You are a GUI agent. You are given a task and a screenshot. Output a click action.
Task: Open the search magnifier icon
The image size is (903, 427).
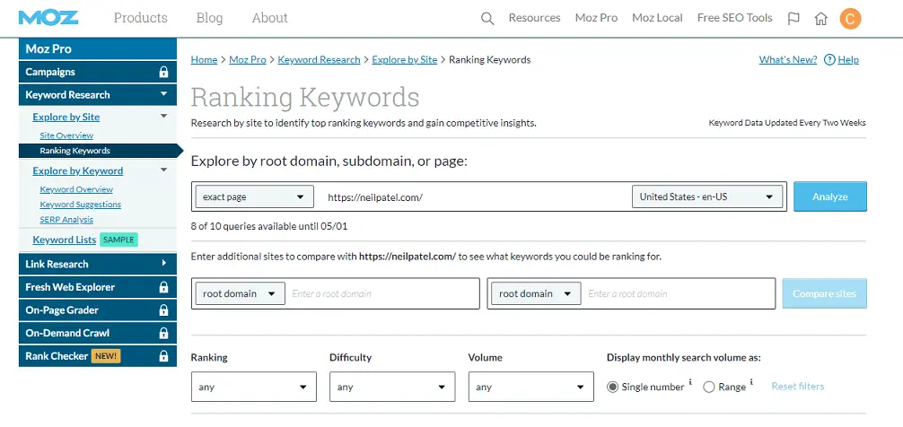tap(487, 19)
